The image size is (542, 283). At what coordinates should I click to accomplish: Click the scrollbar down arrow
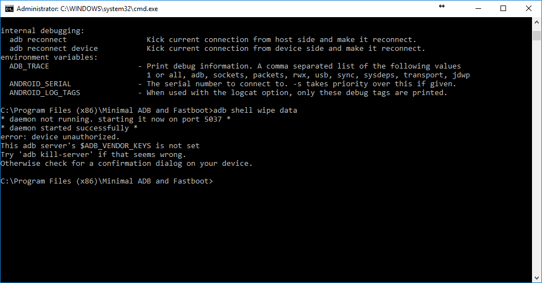pos(537,278)
